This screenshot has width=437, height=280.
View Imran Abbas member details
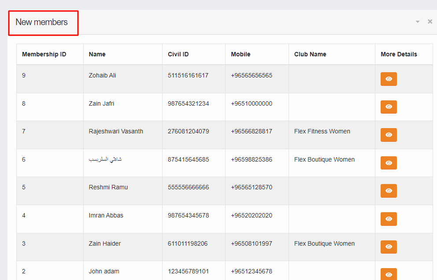pos(389,219)
